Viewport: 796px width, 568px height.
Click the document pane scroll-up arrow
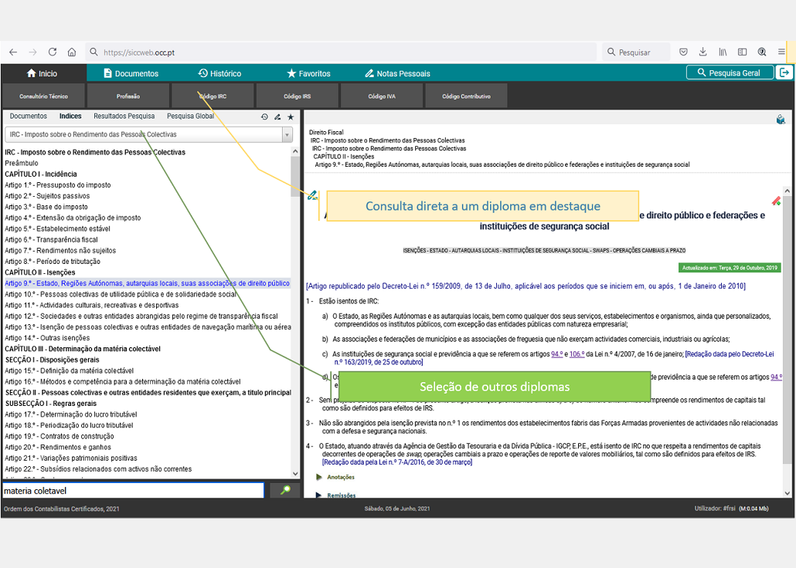(787, 191)
